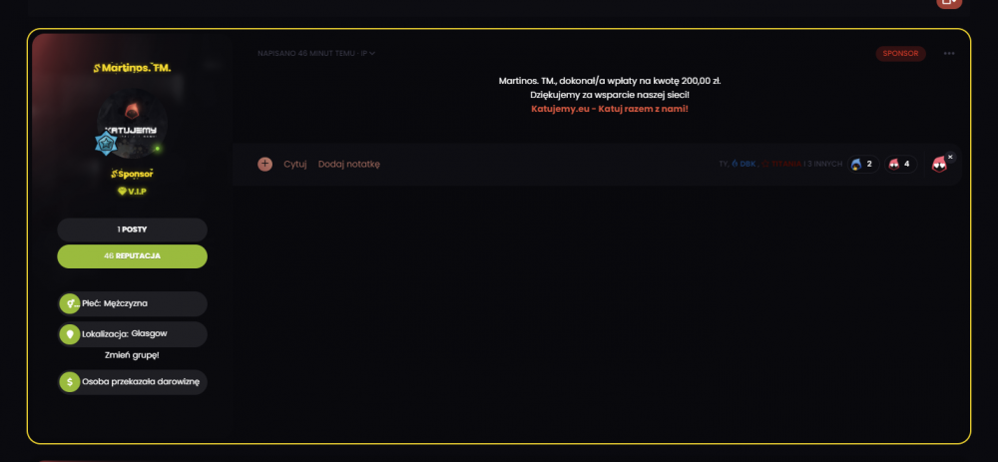Image resolution: width=998 pixels, height=462 pixels.
Task: Click the pink hooded reaction with count 4
Action: coord(900,165)
